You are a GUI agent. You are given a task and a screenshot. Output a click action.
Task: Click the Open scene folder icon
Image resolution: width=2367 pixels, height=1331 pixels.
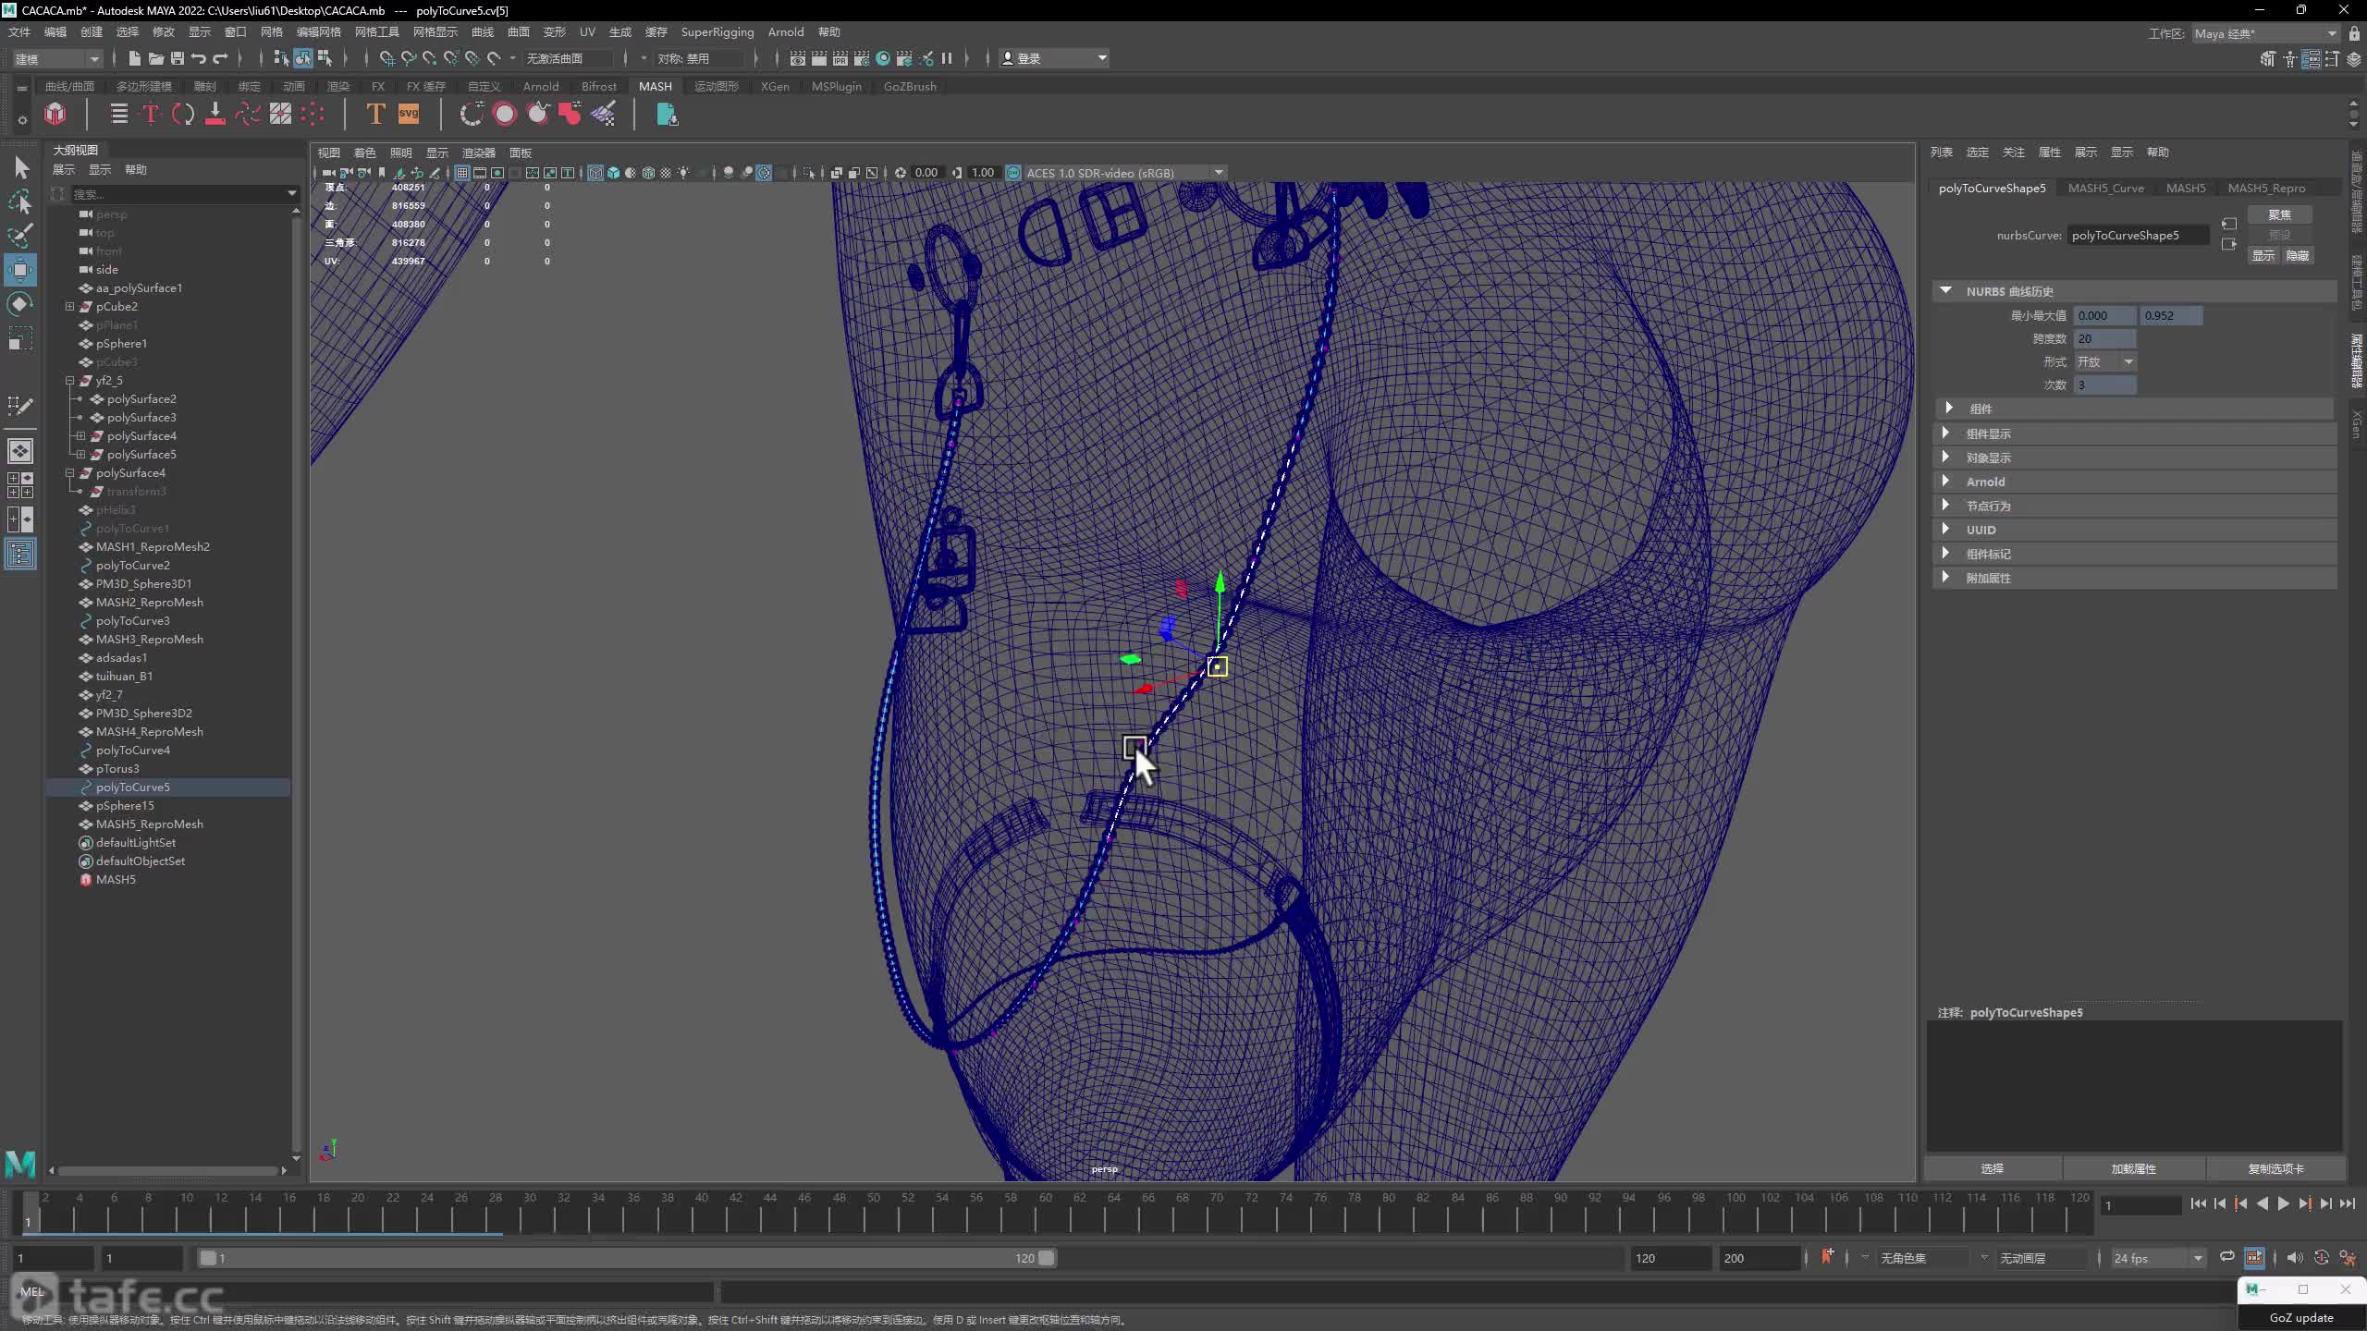coord(156,58)
